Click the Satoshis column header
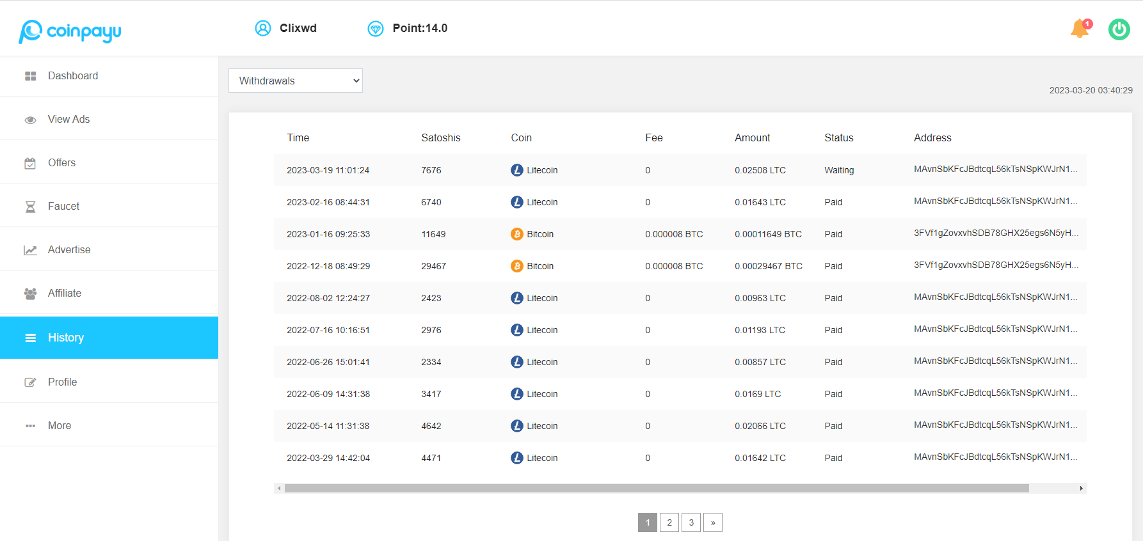Image resolution: width=1143 pixels, height=541 pixels. click(x=441, y=138)
